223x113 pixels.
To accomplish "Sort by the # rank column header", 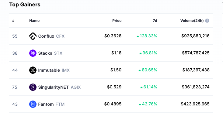I will tap(13, 21).
